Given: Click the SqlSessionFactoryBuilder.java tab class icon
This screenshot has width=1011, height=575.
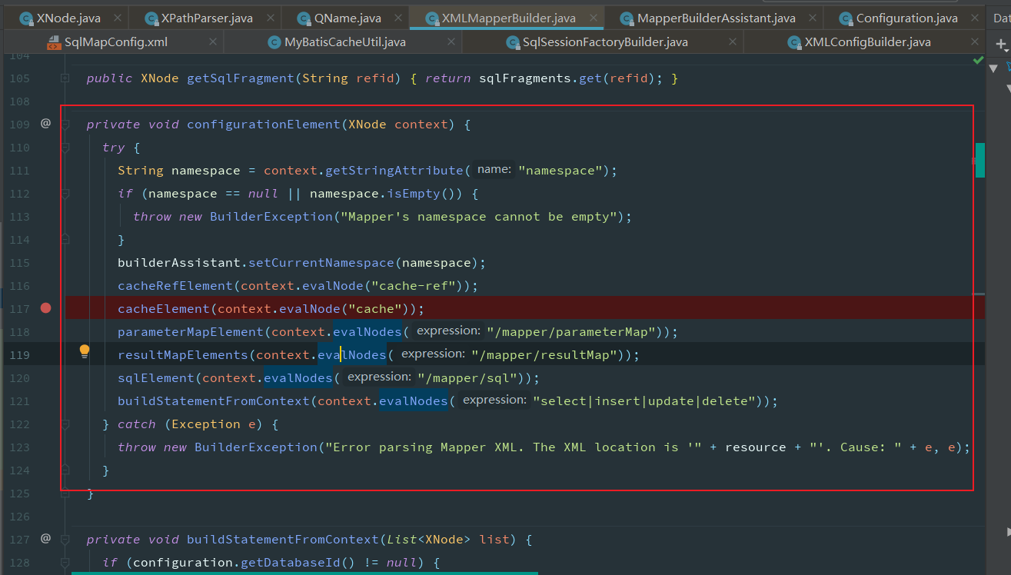Looking at the screenshot, I should coord(512,42).
